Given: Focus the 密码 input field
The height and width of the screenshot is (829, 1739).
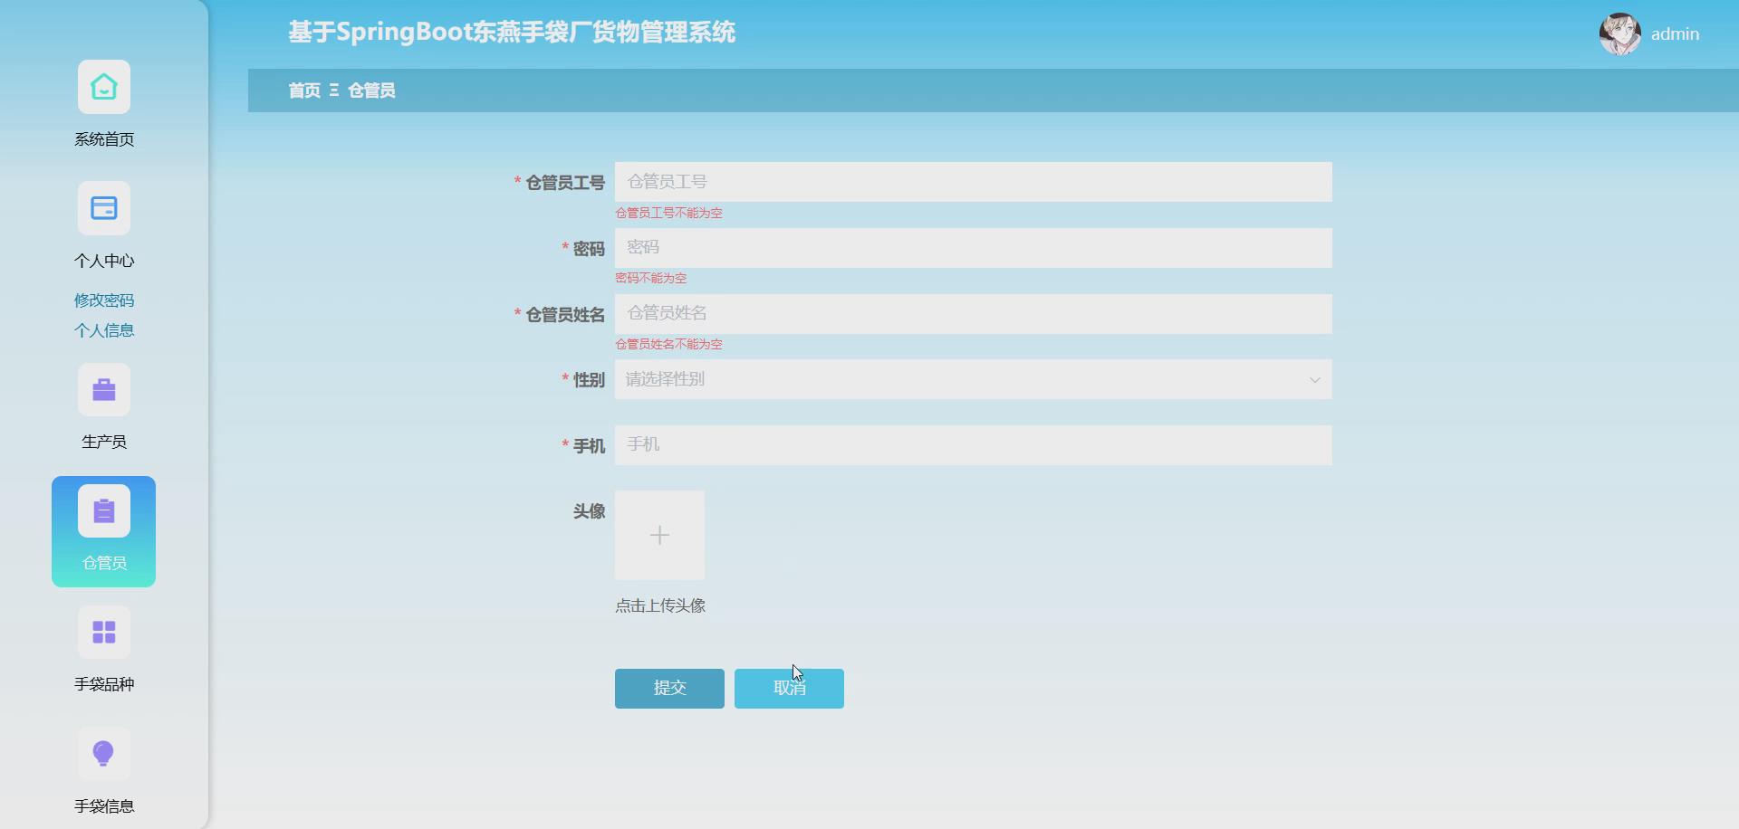Looking at the screenshot, I should click(973, 248).
